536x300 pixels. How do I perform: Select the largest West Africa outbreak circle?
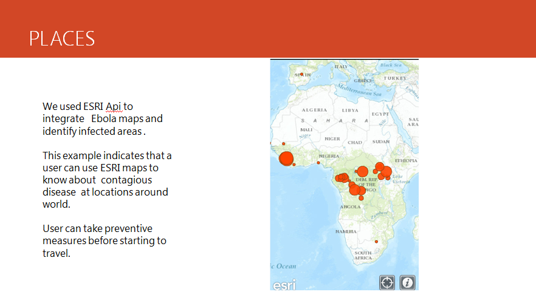(x=286, y=159)
